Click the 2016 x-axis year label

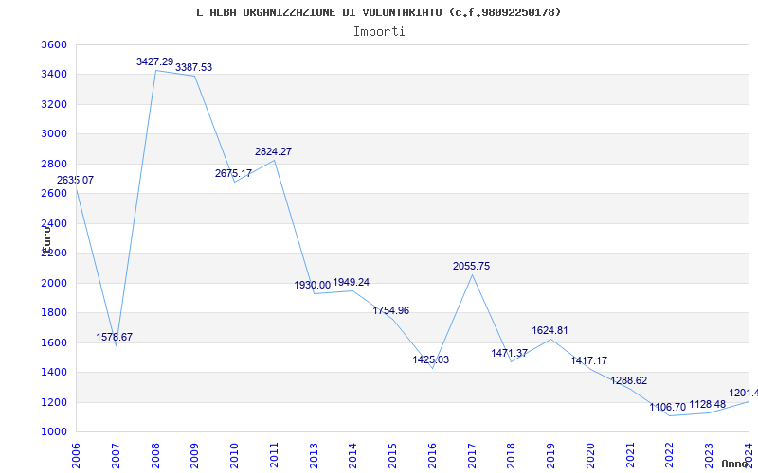point(432,456)
